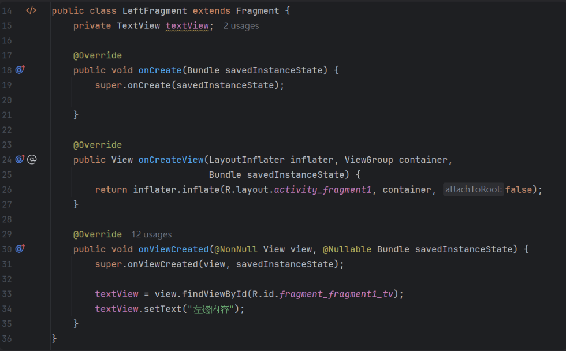
Task: Click the LeftFragment class name
Action: [155, 11]
